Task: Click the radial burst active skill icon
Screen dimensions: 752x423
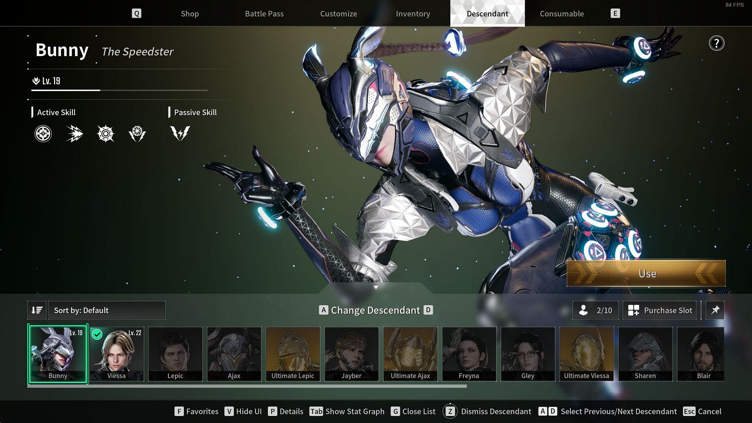Action: click(x=105, y=133)
